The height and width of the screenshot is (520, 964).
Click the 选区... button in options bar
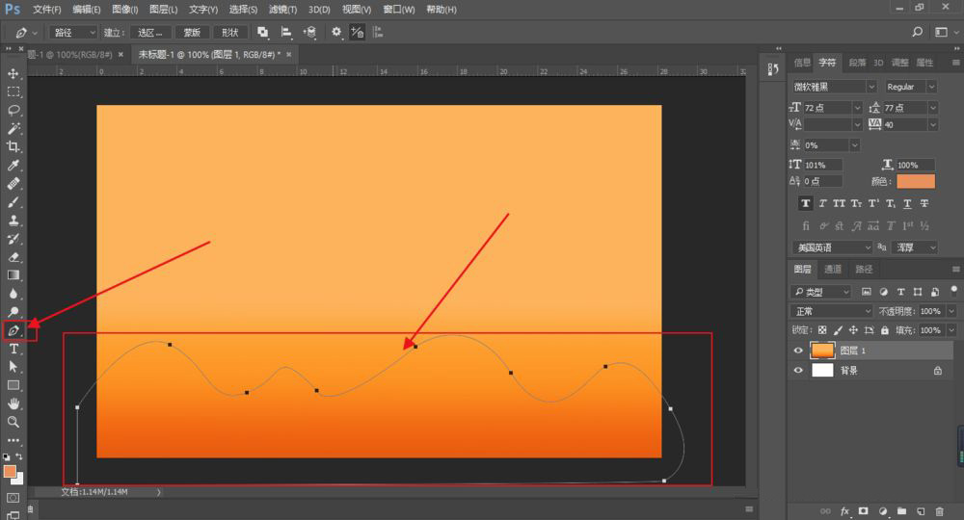click(x=147, y=32)
